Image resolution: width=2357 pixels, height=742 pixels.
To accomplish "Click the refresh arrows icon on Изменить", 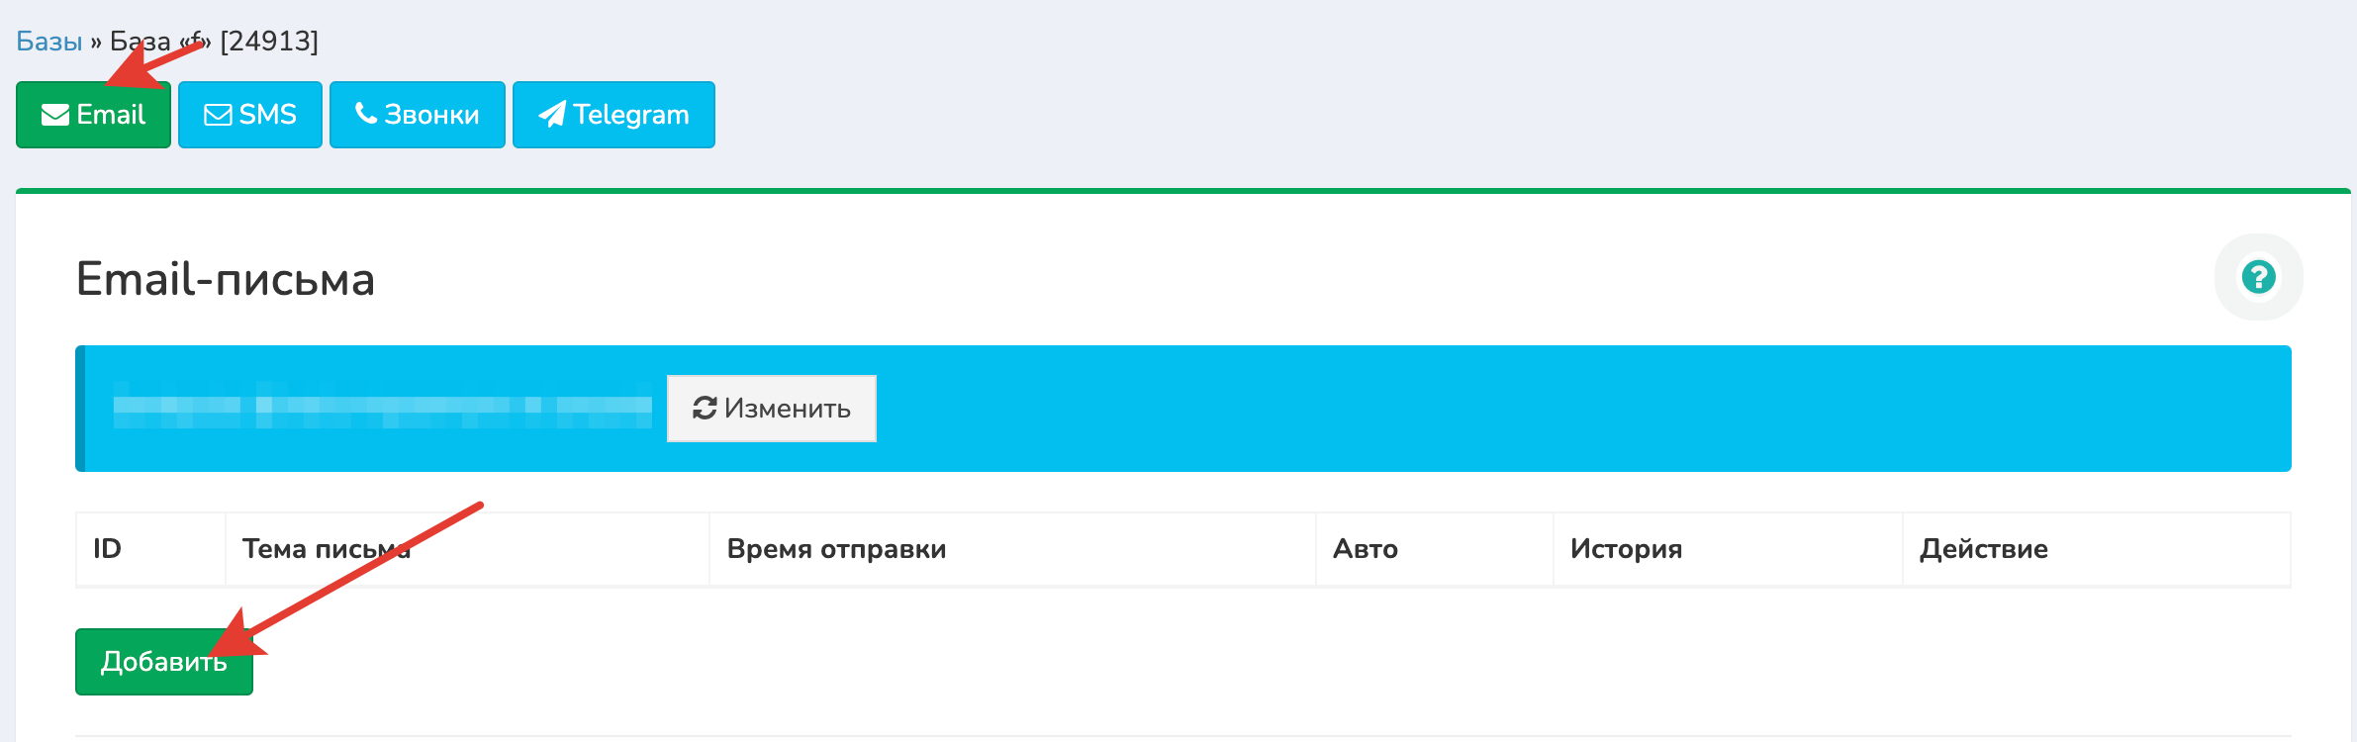I will point(704,408).
